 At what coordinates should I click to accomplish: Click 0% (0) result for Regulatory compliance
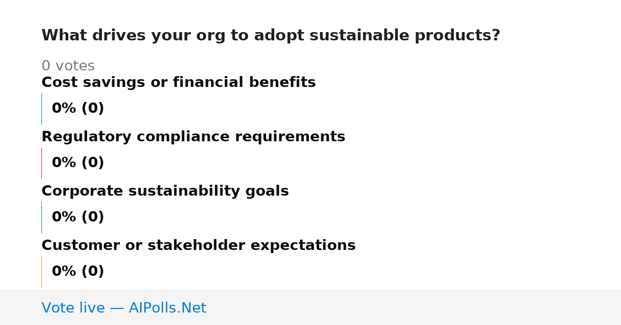[x=78, y=163]
